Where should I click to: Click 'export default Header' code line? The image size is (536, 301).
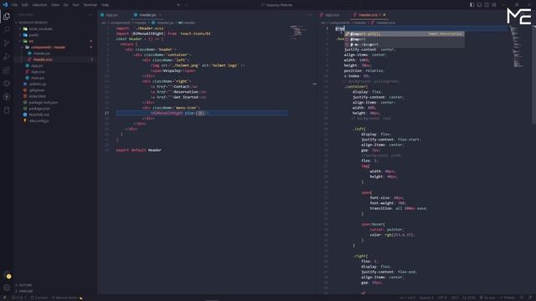(x=138, y=150)
